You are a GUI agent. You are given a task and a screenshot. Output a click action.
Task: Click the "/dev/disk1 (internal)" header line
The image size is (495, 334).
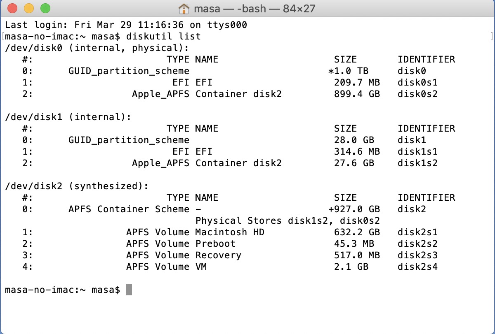[68, 117]
